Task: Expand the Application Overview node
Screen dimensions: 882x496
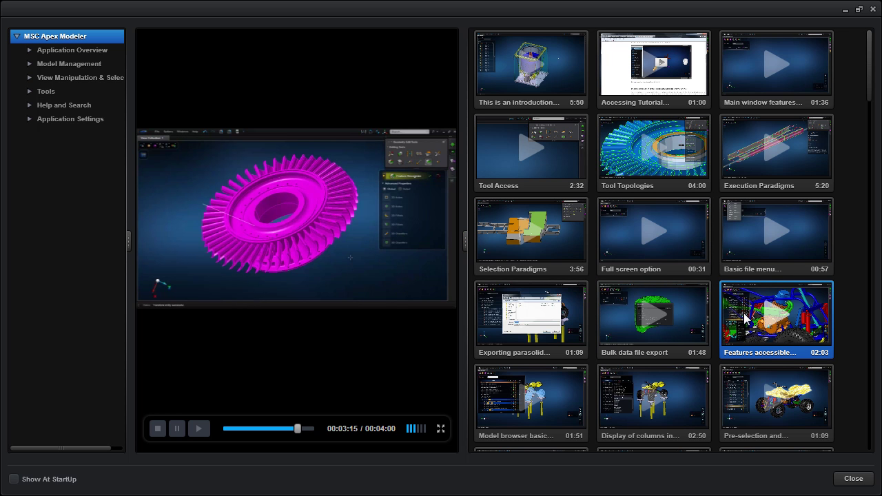Action: coord(30,50)
